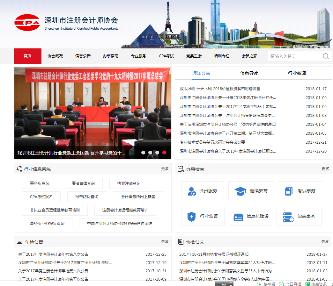Switch to the 行业新闻 tab
This screenshot has width=333, height=286.
[297, 73]
